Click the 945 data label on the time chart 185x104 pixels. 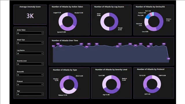[151, 44]
